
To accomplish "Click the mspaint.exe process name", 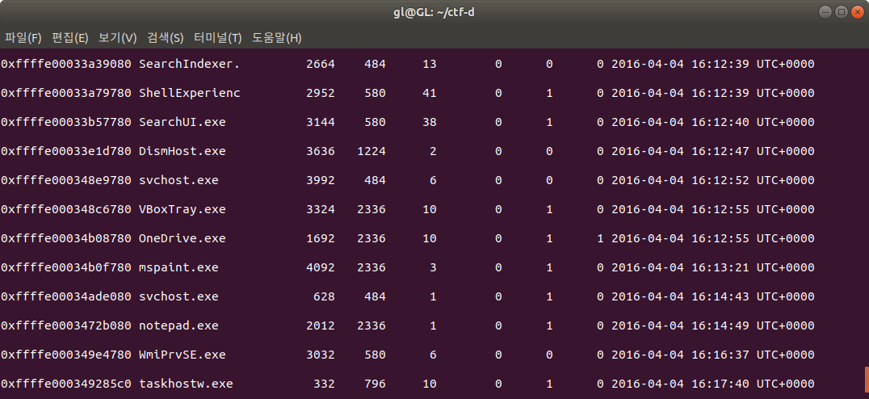I will [x=178, y=267].
